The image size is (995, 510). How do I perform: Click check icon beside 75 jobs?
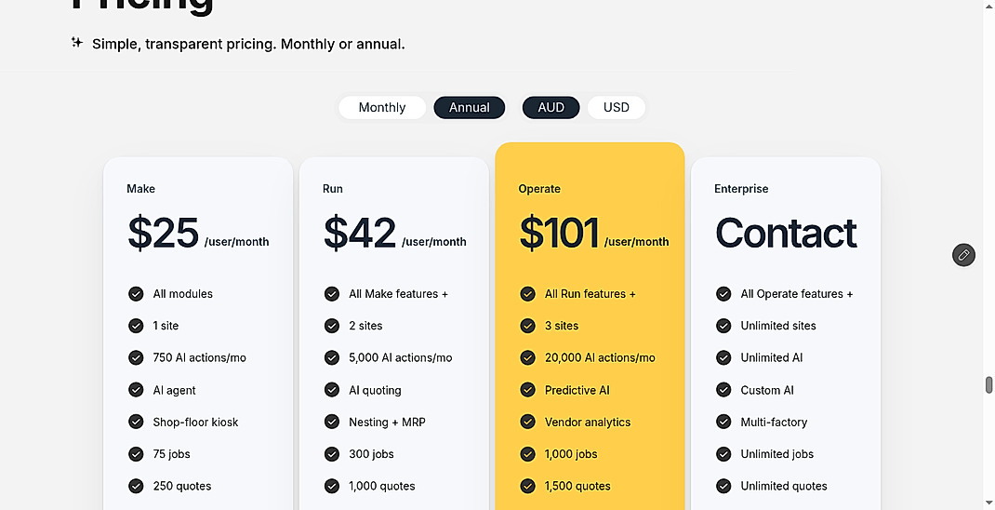click(x=136, y=454)
